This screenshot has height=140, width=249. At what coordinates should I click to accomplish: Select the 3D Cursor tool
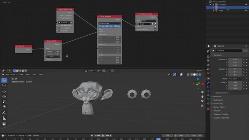coord(4,86)
